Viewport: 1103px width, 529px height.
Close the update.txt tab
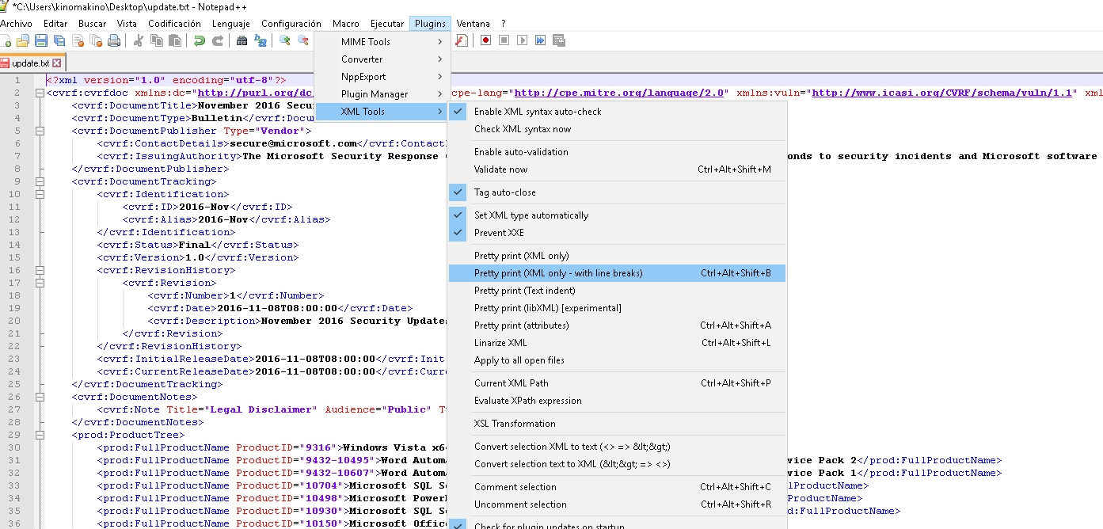pos(57,63)
